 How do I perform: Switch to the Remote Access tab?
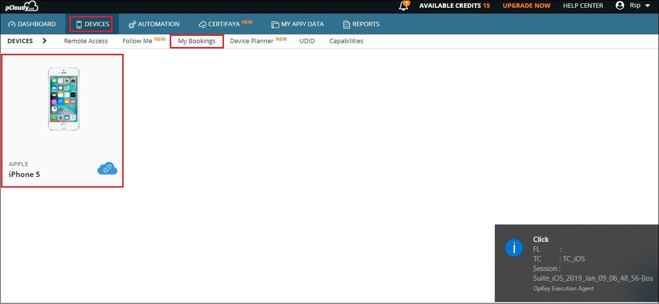point(86,41)
